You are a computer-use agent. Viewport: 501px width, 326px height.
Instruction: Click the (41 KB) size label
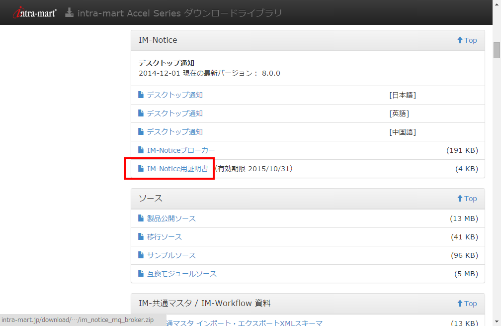(x=465, y=237)
